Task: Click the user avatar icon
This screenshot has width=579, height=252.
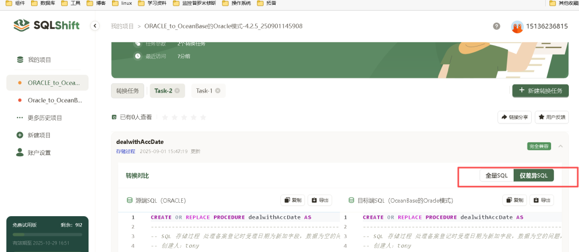Action: (517, 27)
